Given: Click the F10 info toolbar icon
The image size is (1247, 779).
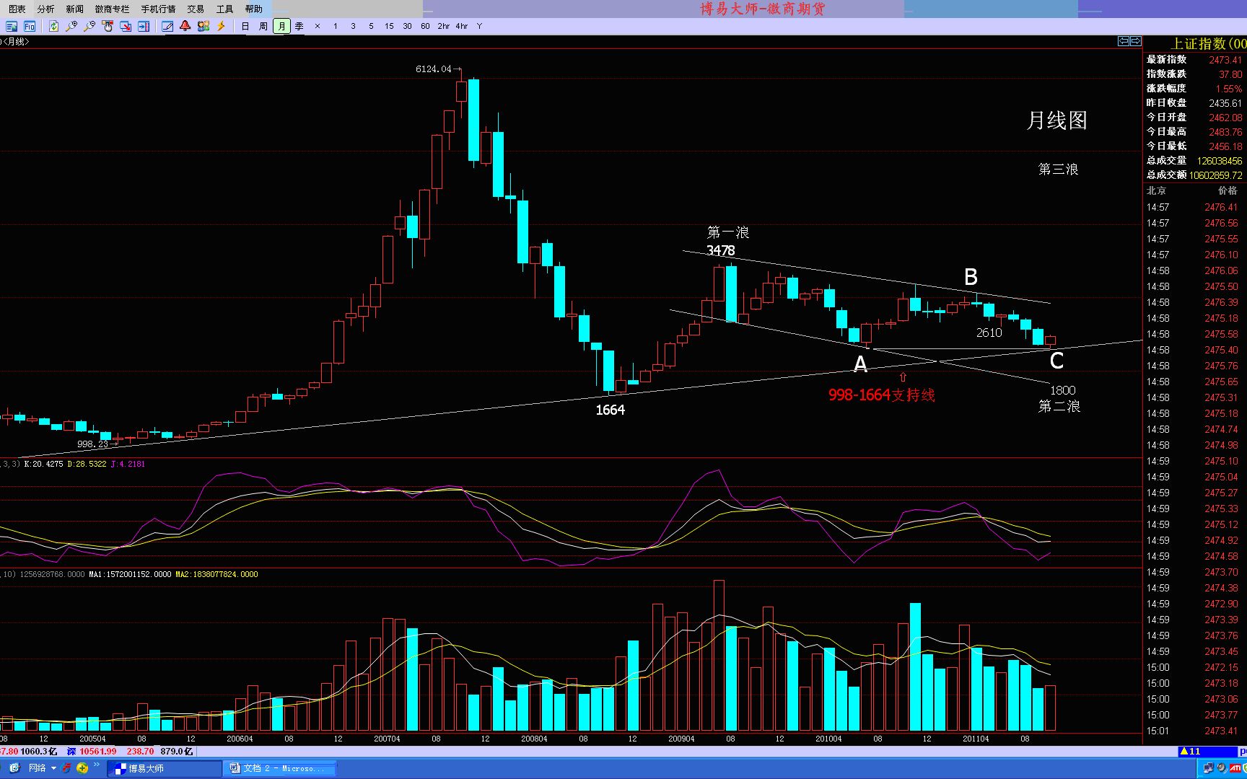Looking at the screenshot, I should click(x=30, y=26).
